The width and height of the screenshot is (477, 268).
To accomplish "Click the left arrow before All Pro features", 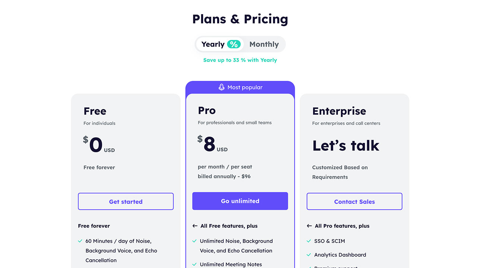I will tap(309, 226).
